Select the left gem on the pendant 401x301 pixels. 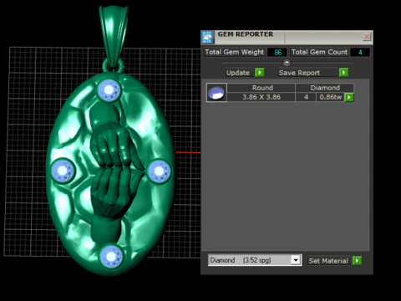63,171
